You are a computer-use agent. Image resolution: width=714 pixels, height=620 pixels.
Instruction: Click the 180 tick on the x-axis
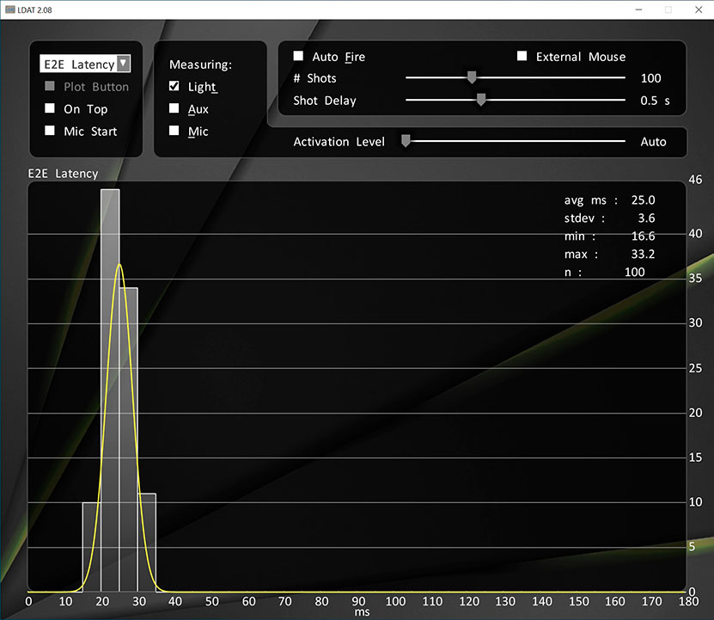(x=688, y=601)
